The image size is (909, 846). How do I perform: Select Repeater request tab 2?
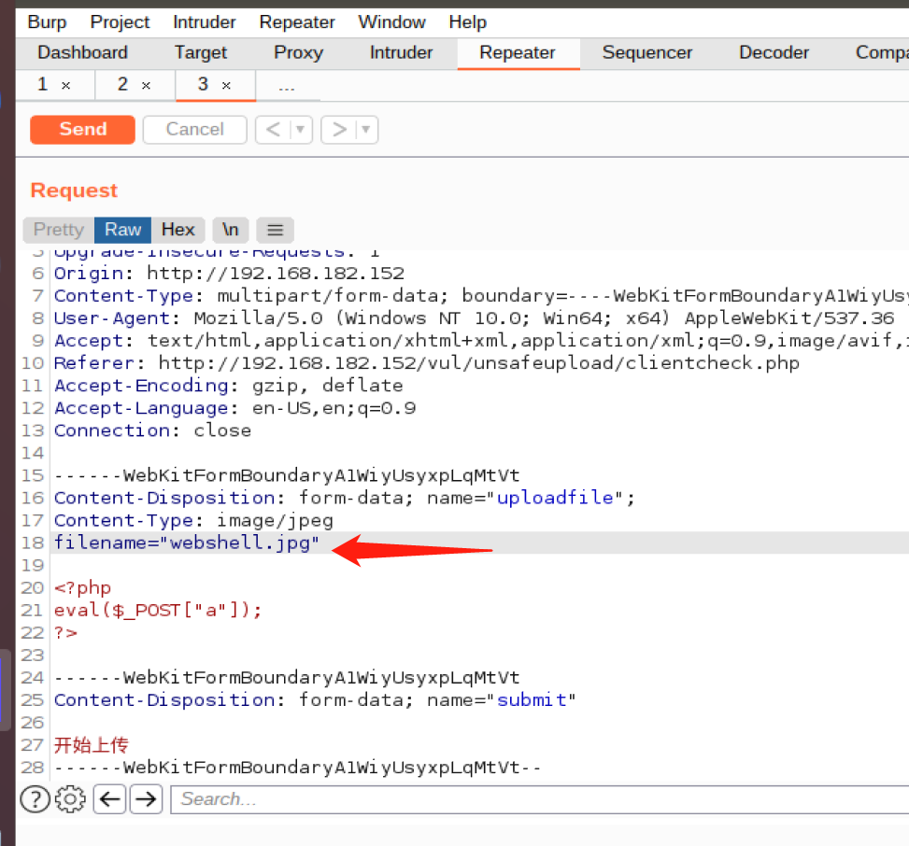(x=123, y=85)
